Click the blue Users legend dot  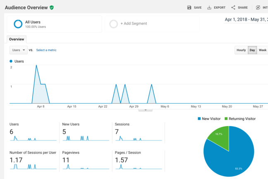click(11, 61)
